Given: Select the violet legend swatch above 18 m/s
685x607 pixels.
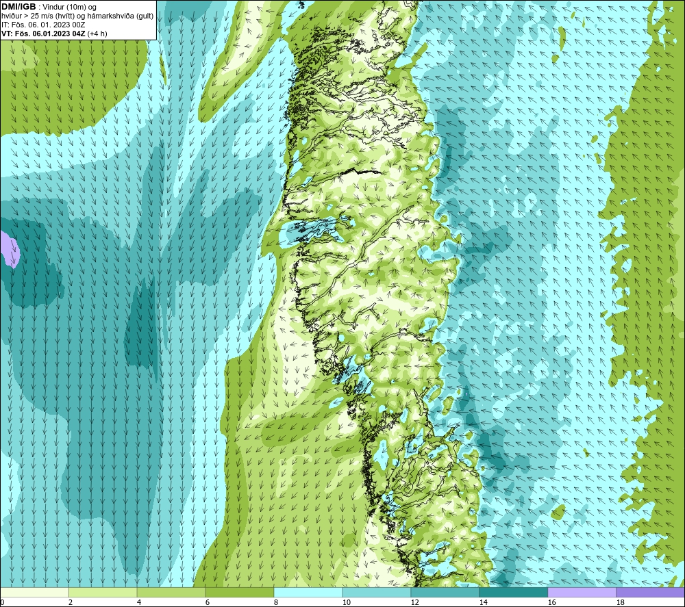Looking at the screenshot, I should [650, 592].
